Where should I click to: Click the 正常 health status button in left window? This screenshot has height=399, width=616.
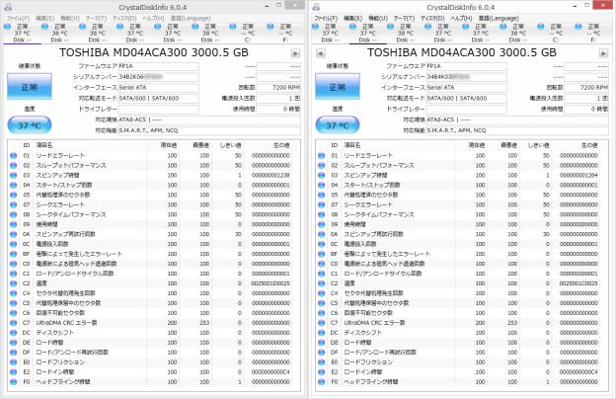(30, 87)
